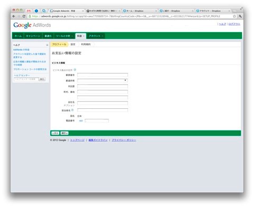Click the search button beside the help search field
This screenshot has height=207, width=254.
tap(42, 79)
